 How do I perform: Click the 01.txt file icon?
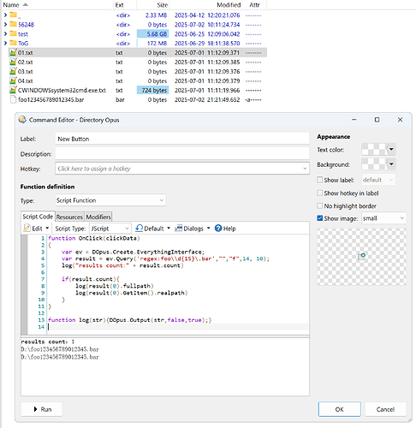click(x=13, y=52)
